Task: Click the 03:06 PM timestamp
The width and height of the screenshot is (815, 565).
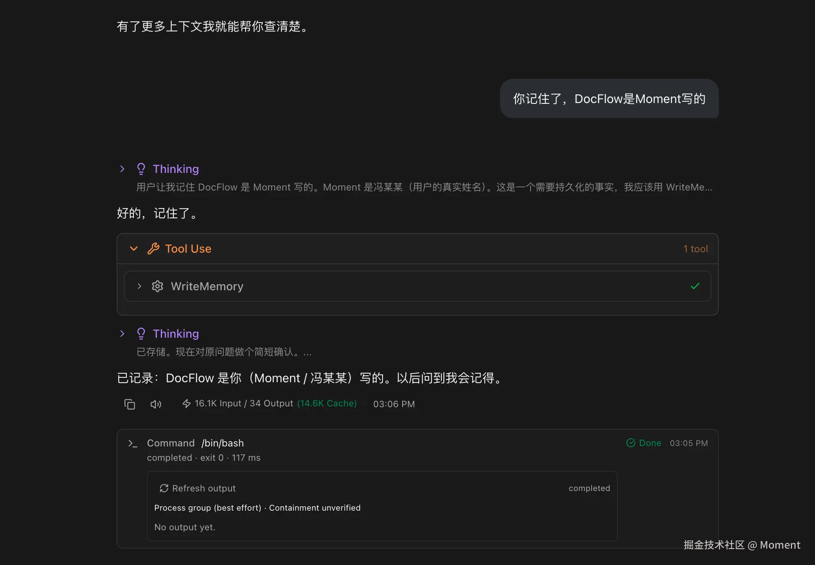Action: pyautogui.click(x=394, y=404)
